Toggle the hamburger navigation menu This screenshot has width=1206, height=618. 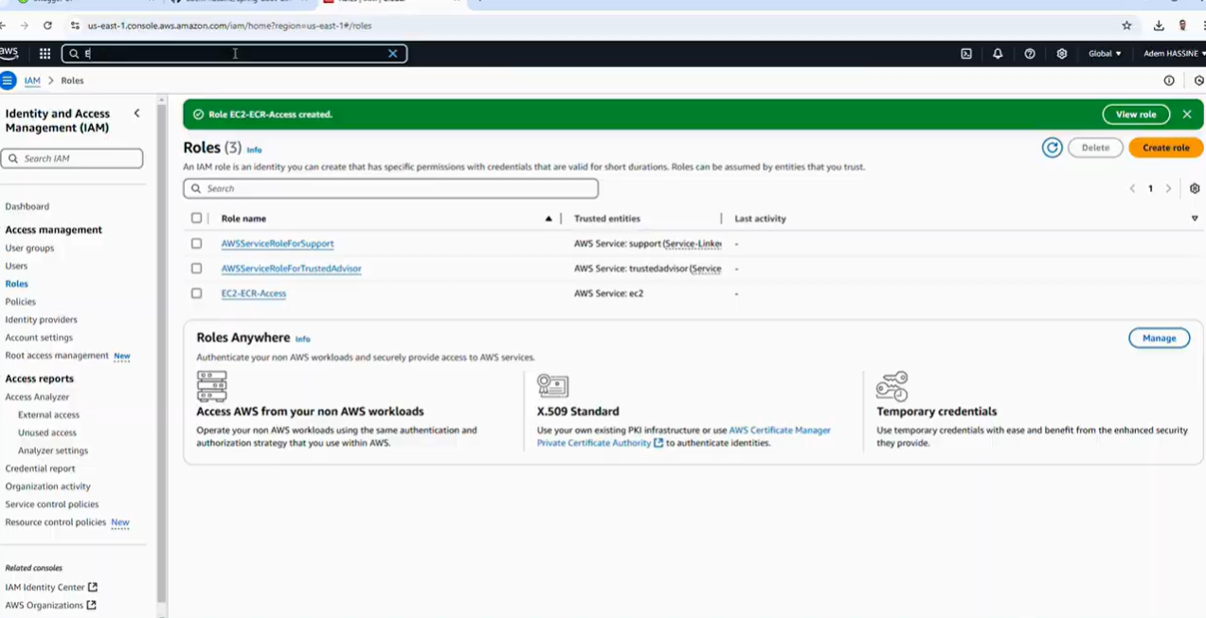click(x=8, y=80)
